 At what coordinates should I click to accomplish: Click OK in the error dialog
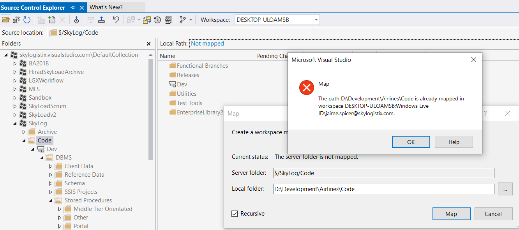coord(411,142)
